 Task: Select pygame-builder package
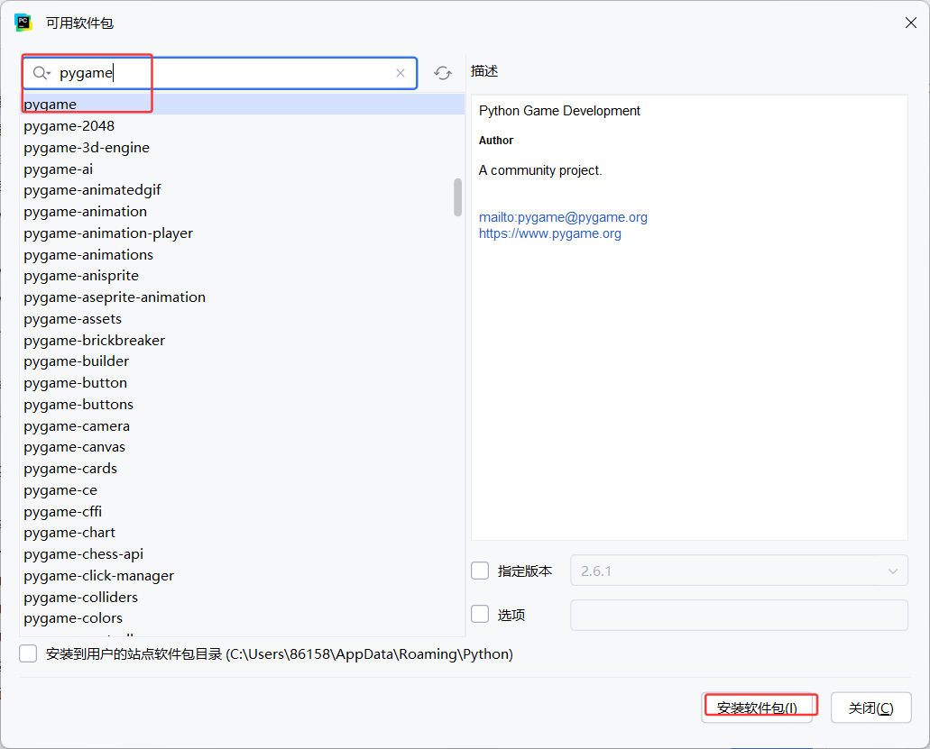tap(242, 361)
